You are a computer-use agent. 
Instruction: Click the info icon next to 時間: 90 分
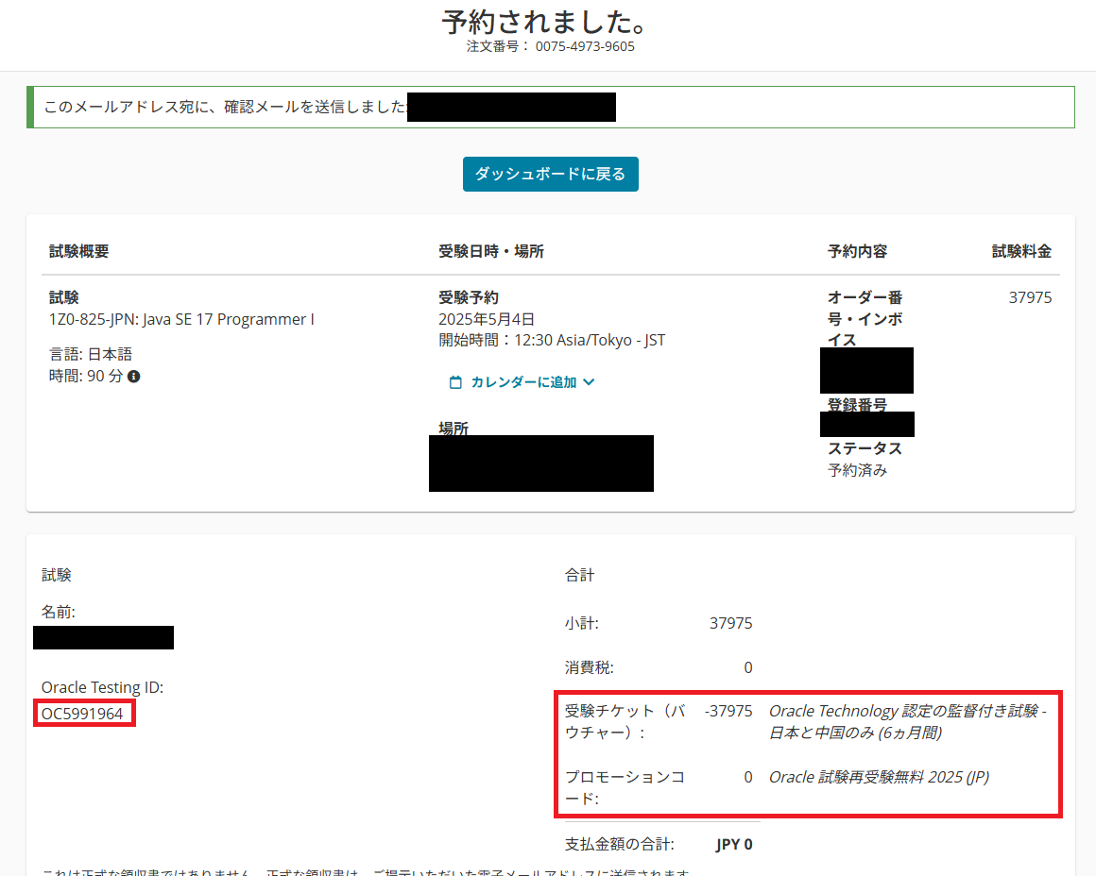point(133,377)
